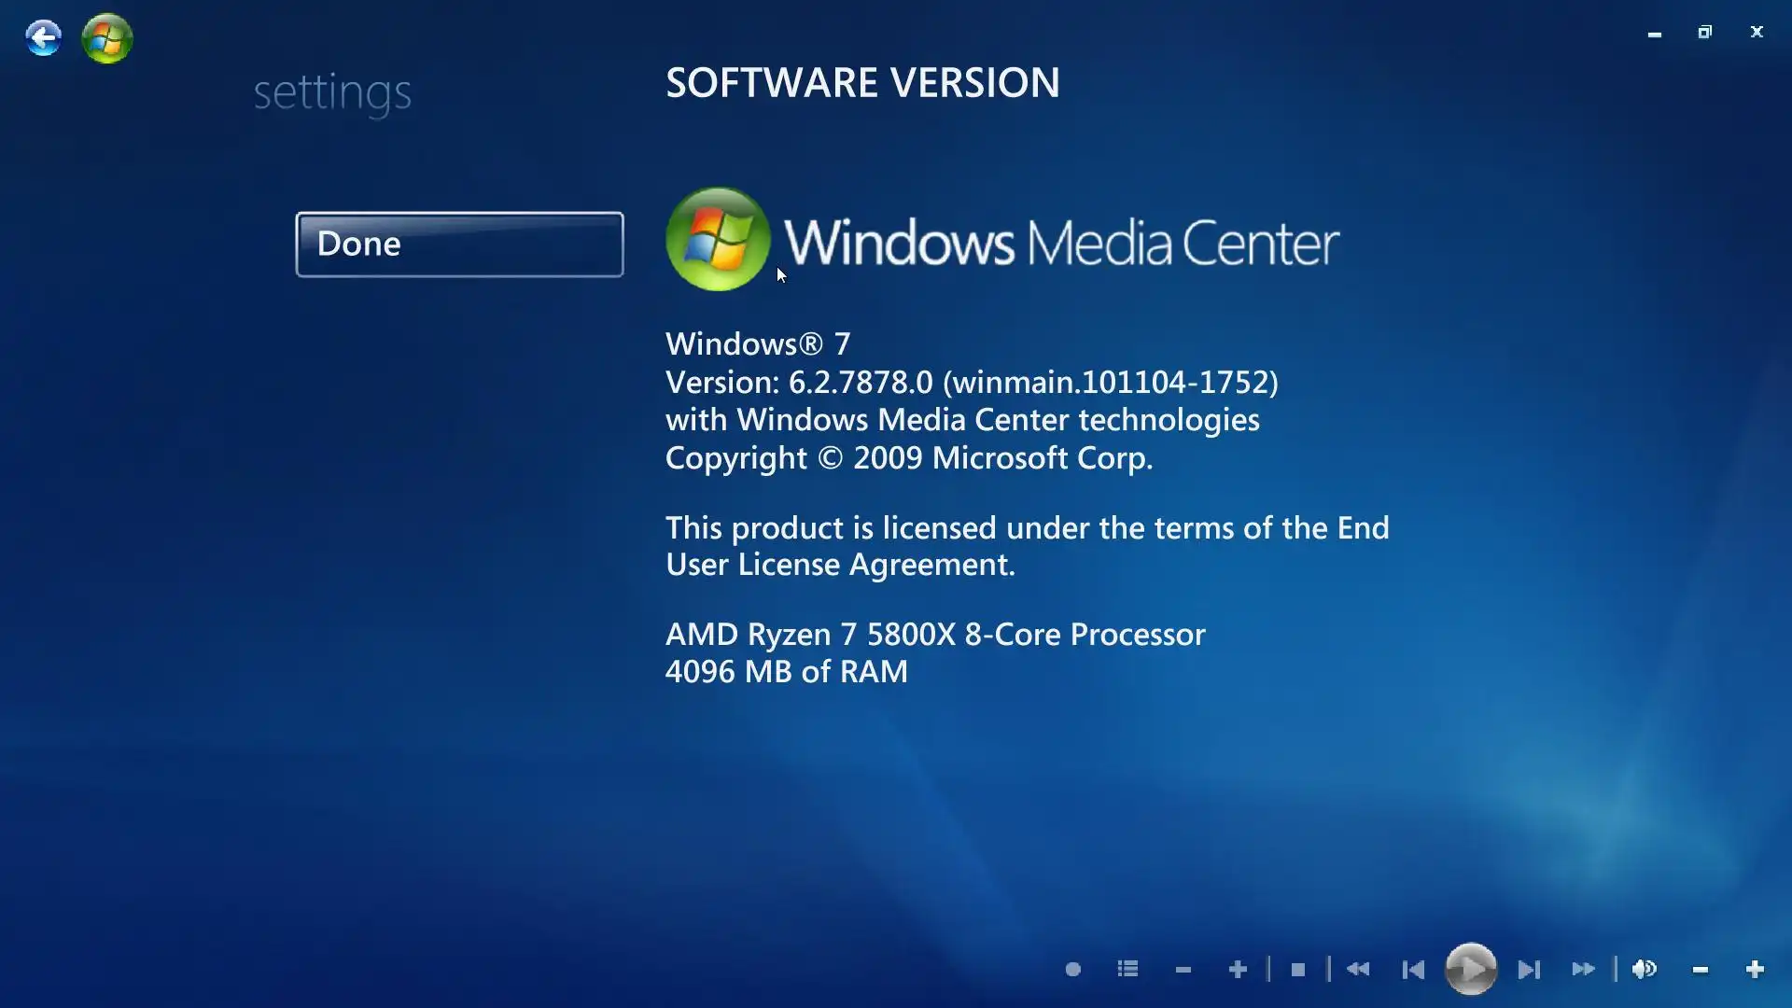
Task: Click the Fast Forward button
Action: [1583, 970]
